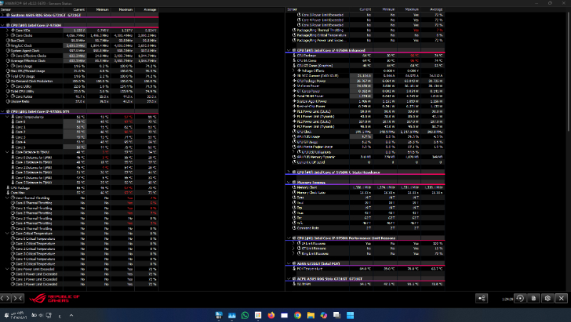Screen dimensions: 571x322
Task: Open the remote network sharing icon
Action: pyautogui.click(x=482, y=298)
